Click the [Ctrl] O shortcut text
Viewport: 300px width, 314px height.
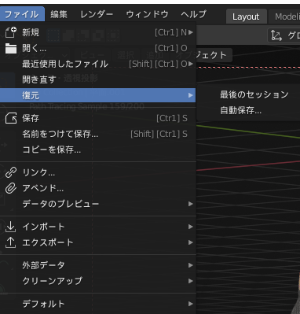point(171,49)
